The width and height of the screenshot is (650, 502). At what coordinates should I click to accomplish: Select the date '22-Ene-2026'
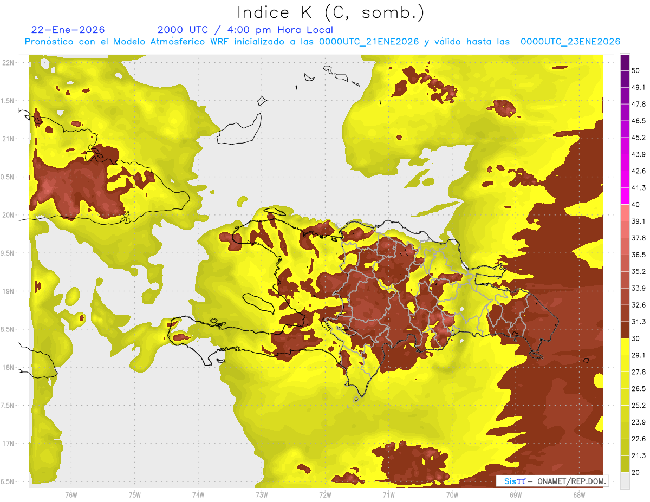click(68, 30)
